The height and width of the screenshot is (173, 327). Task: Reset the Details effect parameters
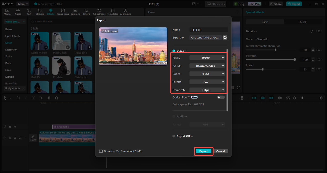point(312,31)
